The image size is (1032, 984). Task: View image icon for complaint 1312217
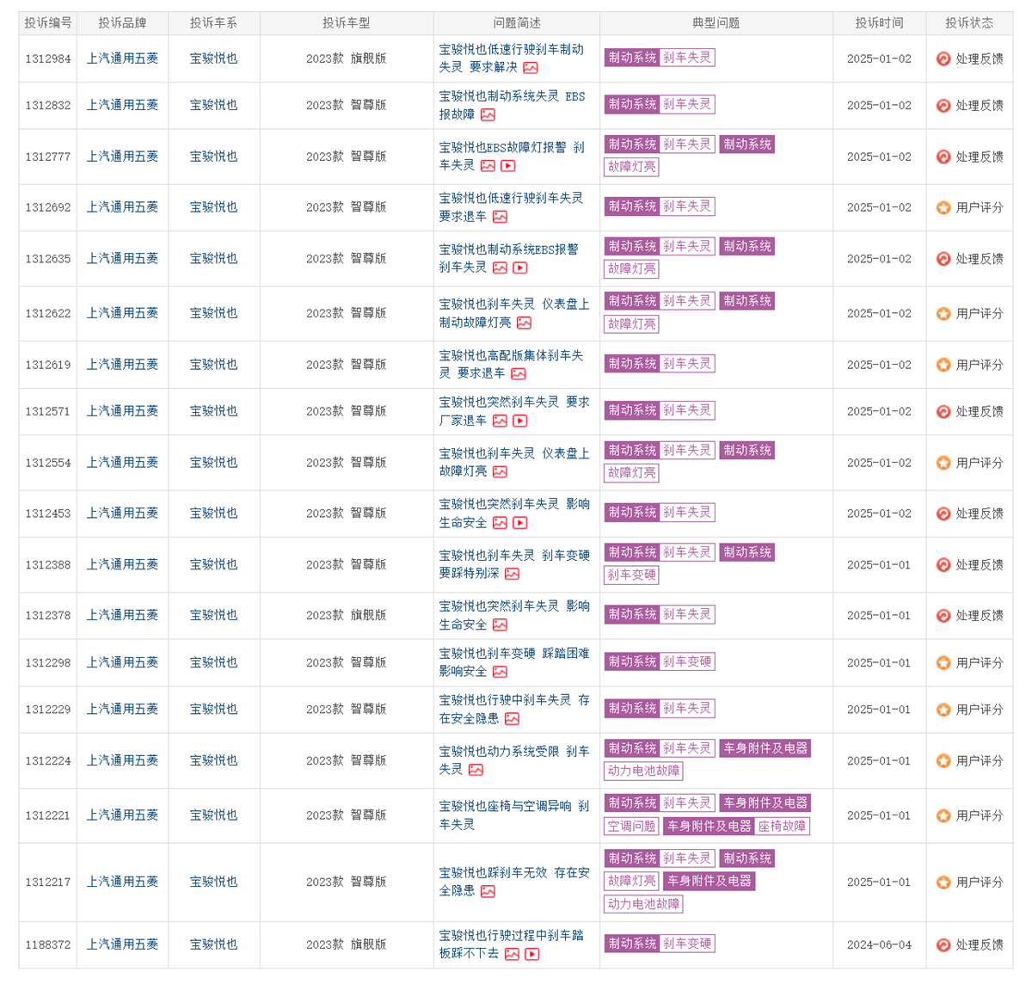(x=488, y=892)
